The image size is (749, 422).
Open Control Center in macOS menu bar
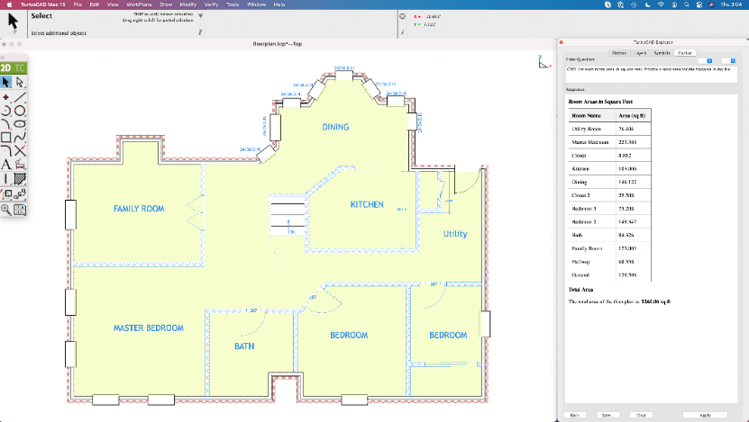pos(699,4)
